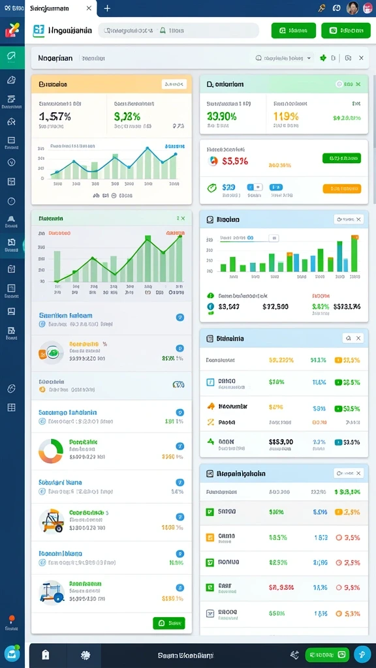The image size is (376, 668).
Task: Click the blue square icon in DRIGO row
Action: pyautogui.click(x=210, y=382)
